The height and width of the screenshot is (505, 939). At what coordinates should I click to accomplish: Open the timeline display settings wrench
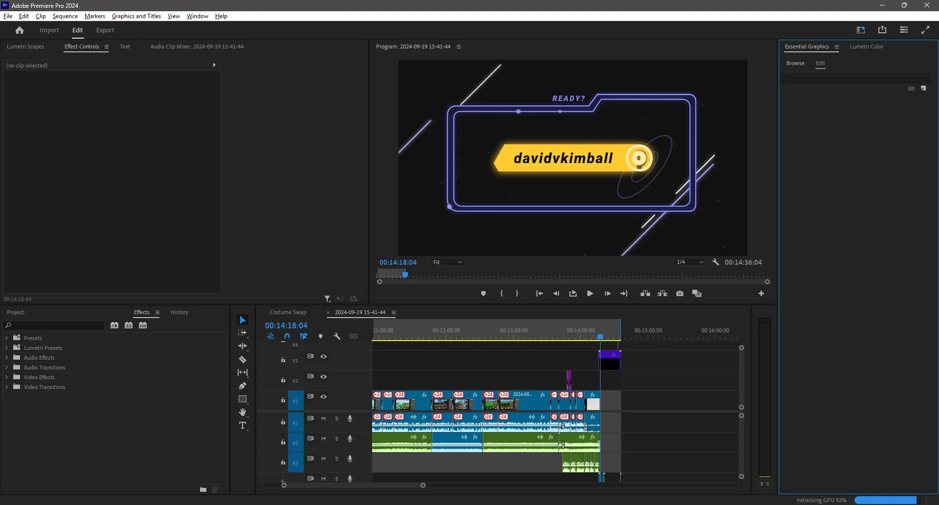pos(337,336)
